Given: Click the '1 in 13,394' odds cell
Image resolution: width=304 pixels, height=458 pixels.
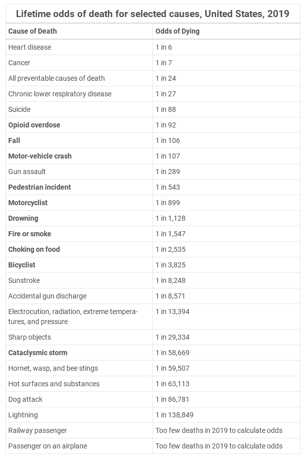Looking at the screenshot, I should 172,312.
